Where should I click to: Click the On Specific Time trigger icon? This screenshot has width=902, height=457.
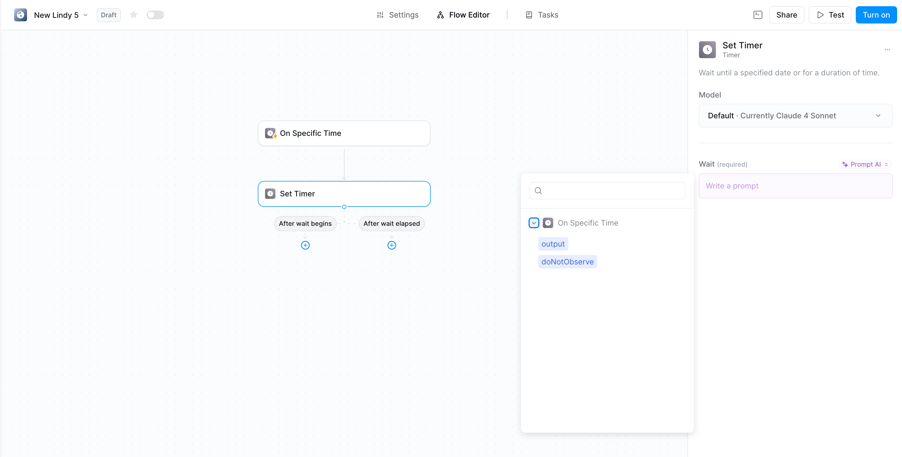click(x=270, y=133)
